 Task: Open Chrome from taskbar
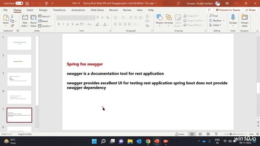148,142
